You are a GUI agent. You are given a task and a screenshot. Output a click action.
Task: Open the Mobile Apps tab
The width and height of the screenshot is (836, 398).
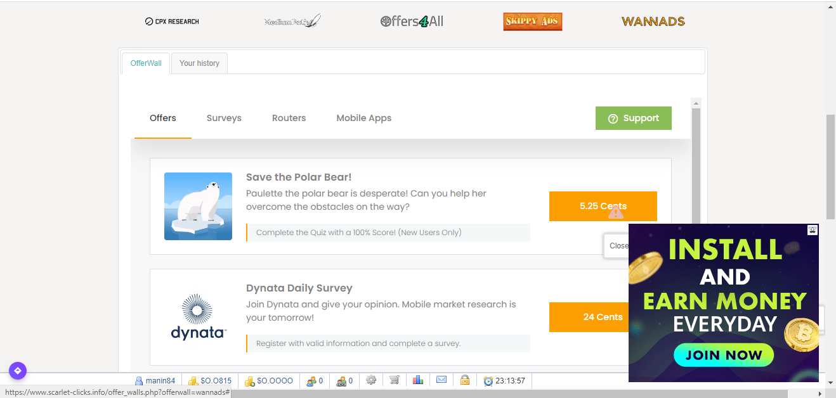click(x=364, y=118)
